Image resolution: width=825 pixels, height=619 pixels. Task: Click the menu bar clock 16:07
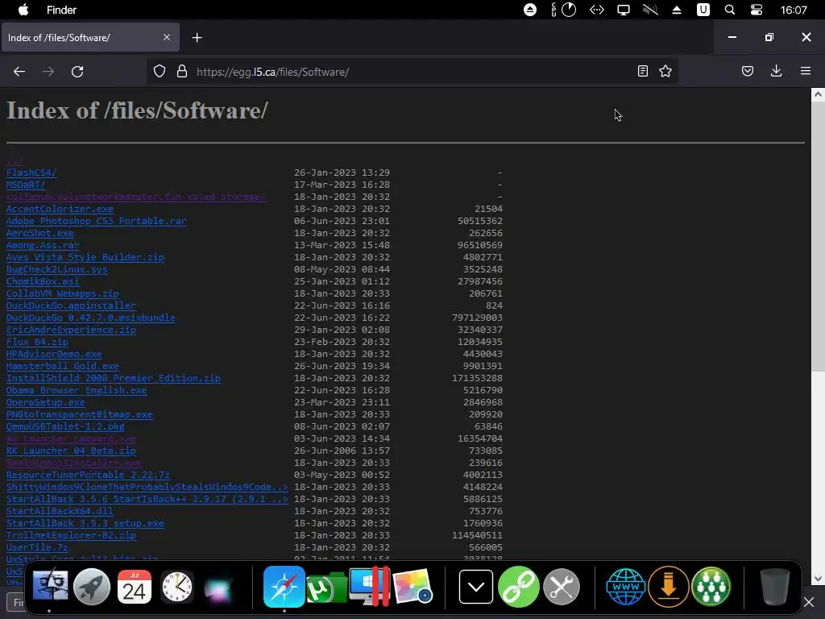[794, 10]
